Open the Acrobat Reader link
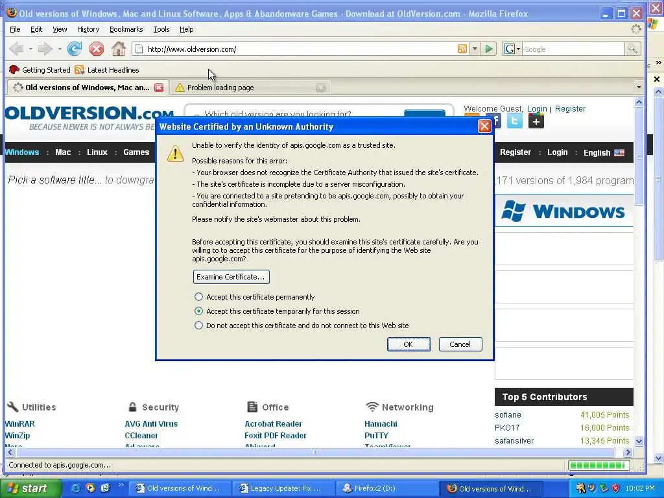 [273, 423]
